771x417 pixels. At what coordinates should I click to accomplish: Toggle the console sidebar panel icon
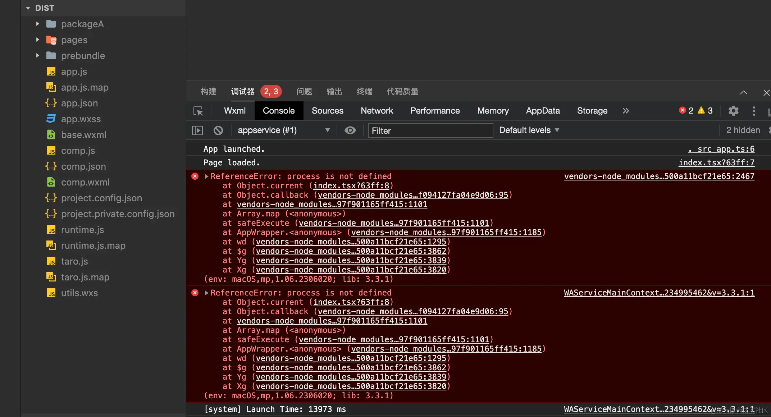(197, 130)
